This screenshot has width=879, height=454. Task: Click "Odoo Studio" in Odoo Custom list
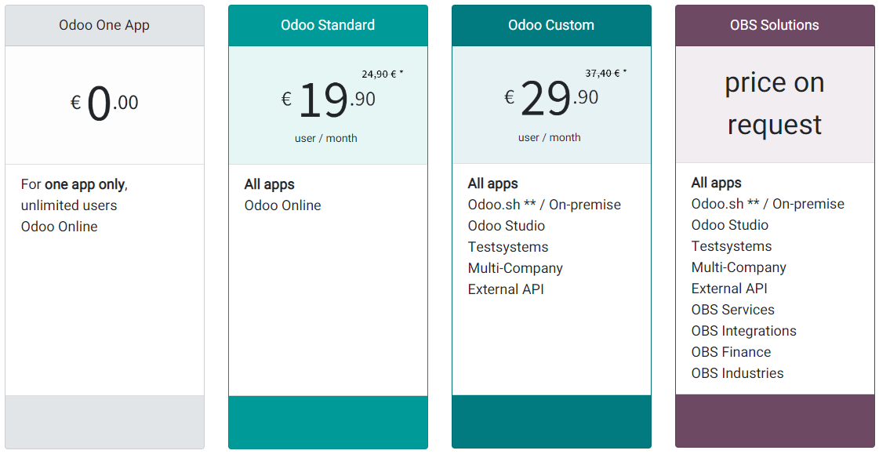coord(507,226)
